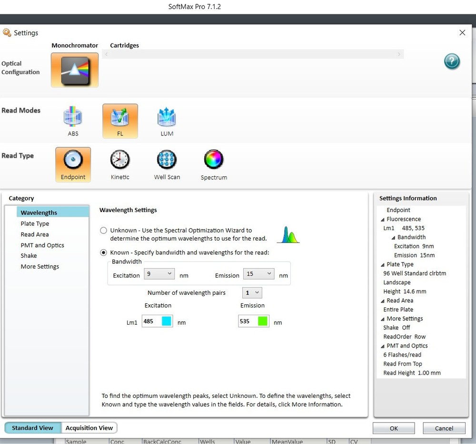Collapse the More Settings node in Settings Information
The width and height of the screenshot is (476, 444).
(x=383, y=319)
